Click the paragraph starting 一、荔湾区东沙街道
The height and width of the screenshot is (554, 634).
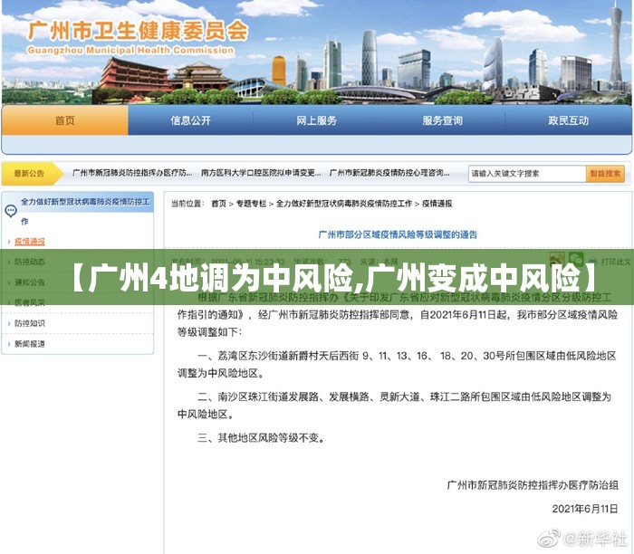tap(397, 364)
